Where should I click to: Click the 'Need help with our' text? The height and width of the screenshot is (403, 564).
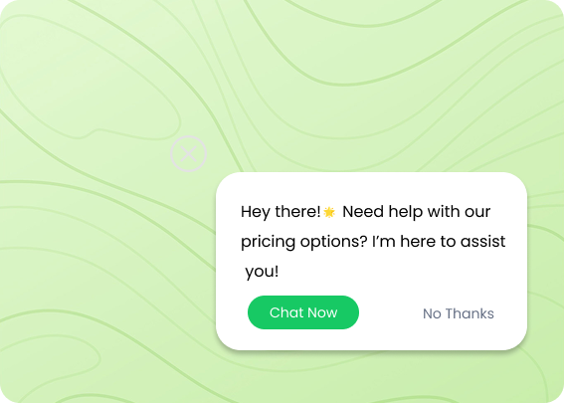point(416,211)
